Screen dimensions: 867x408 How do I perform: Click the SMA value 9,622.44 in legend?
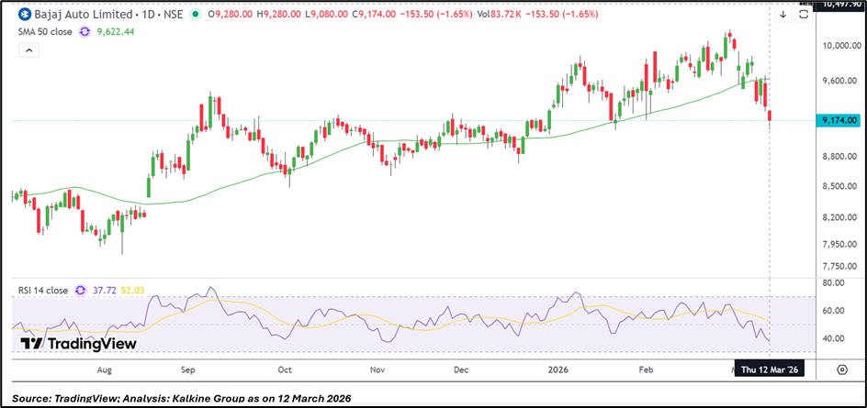(117, 30)
